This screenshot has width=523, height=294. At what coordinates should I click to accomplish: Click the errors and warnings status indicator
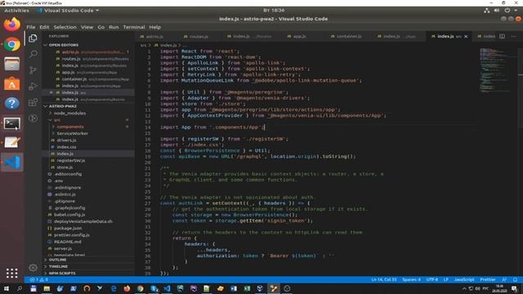click(x=39, y=279)
